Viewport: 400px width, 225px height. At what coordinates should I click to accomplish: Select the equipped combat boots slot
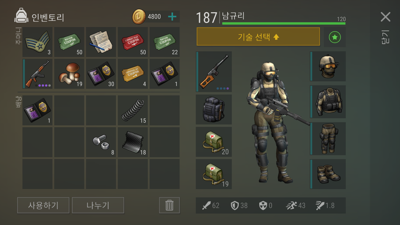point(328,174)
